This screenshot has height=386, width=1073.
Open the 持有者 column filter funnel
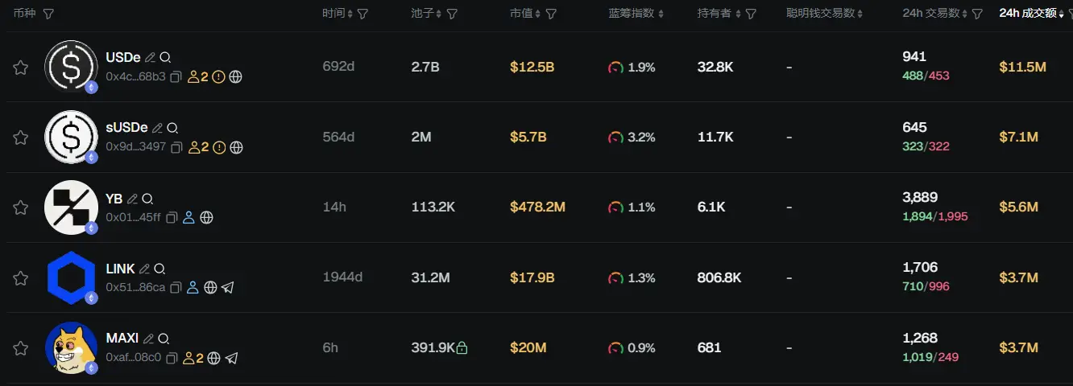[x=751, y=14]
